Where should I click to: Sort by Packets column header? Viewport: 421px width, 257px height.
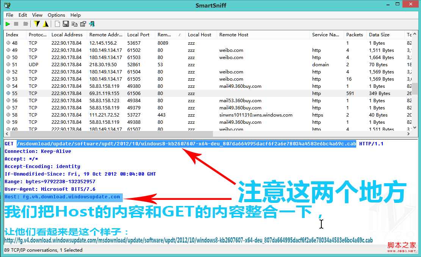tap(355, 34)
